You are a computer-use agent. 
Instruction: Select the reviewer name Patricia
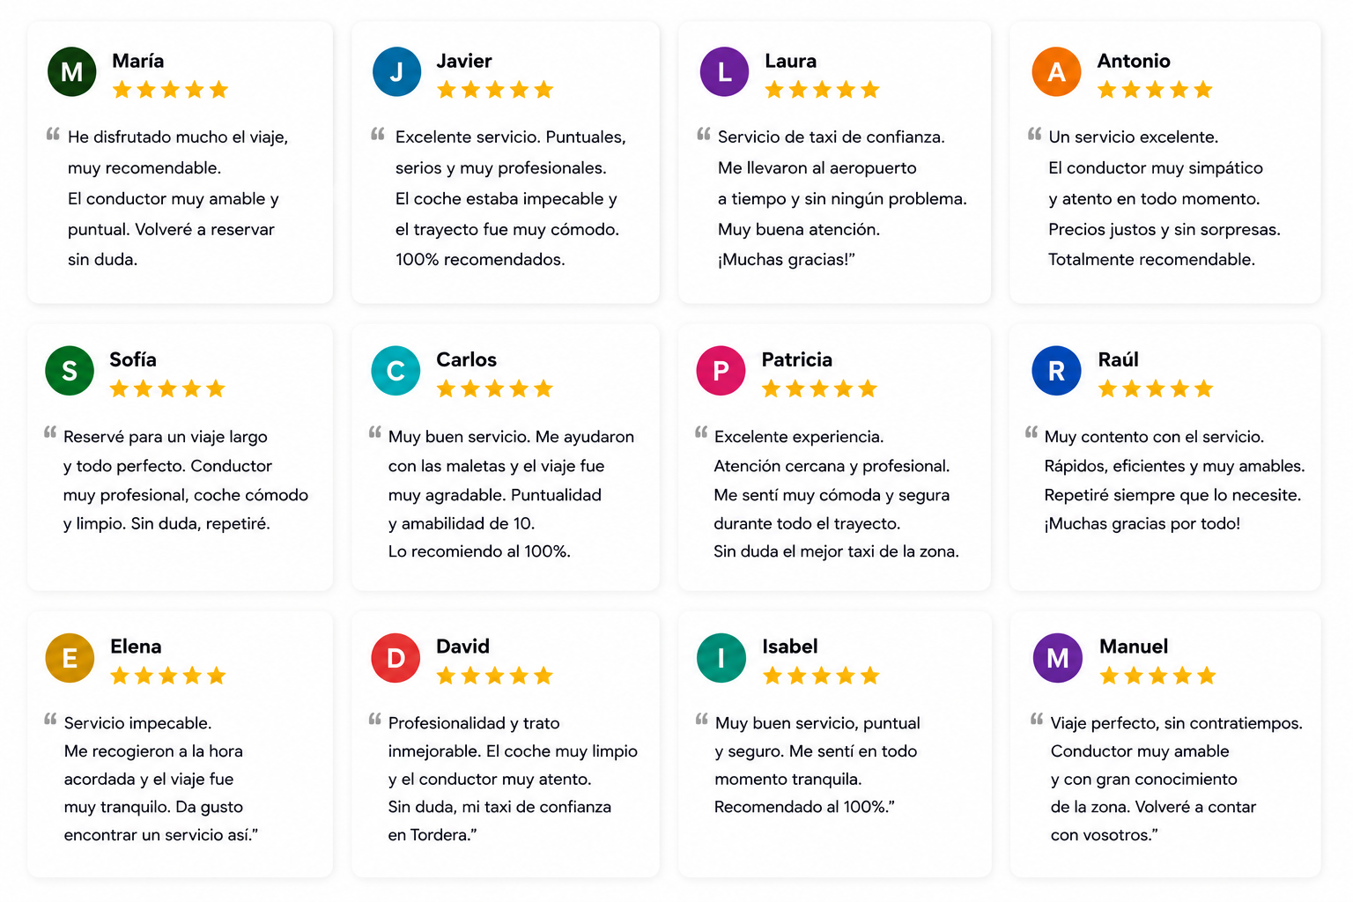tap(796, 359)
